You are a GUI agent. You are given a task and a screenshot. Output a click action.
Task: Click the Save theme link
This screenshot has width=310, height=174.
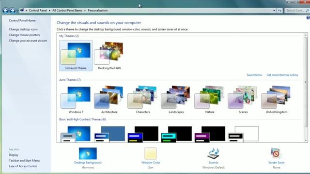(254, 75)
